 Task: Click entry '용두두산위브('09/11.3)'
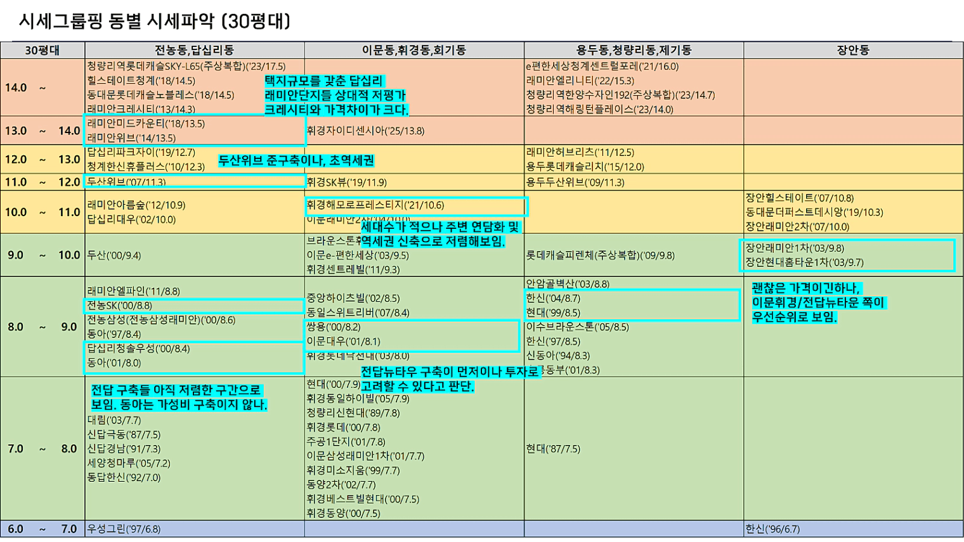click(x=575, y=182)
